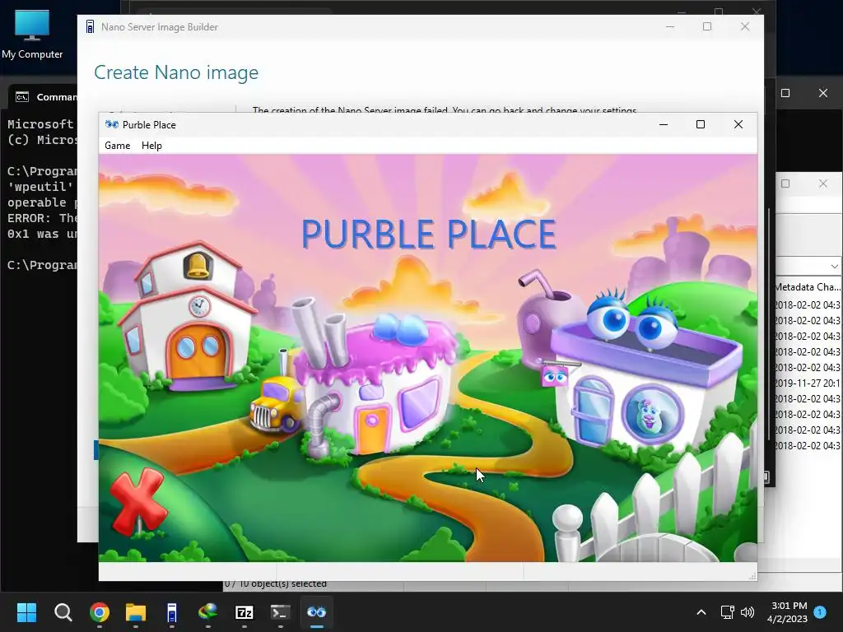Close the Purble Place window

[x=738, y=125]
